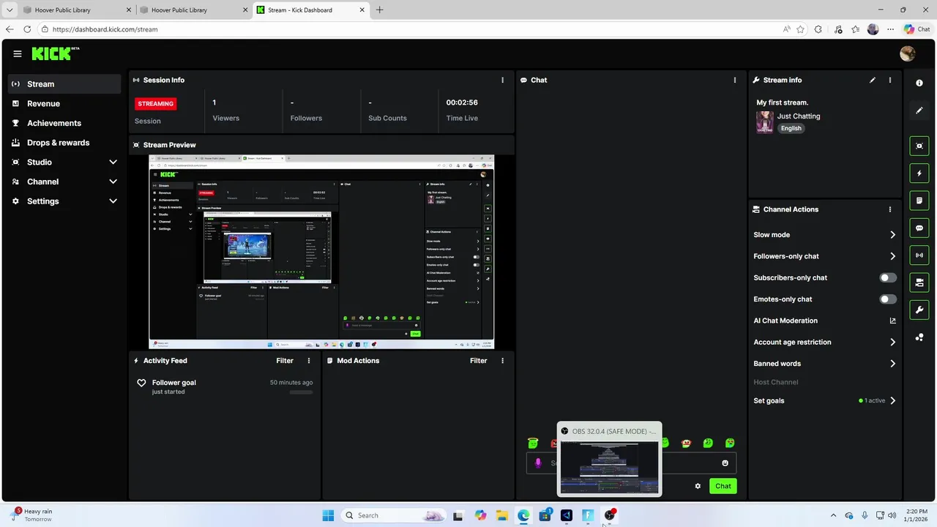The image size is (937, 527).
Task: Toggle Subscribers-only chat switch
Action: (888, 278)
